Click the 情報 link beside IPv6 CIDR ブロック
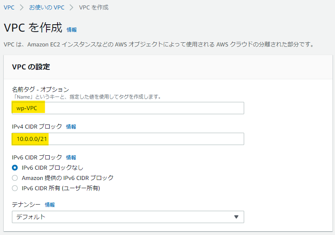335x235 pixels. coord(71,157)
